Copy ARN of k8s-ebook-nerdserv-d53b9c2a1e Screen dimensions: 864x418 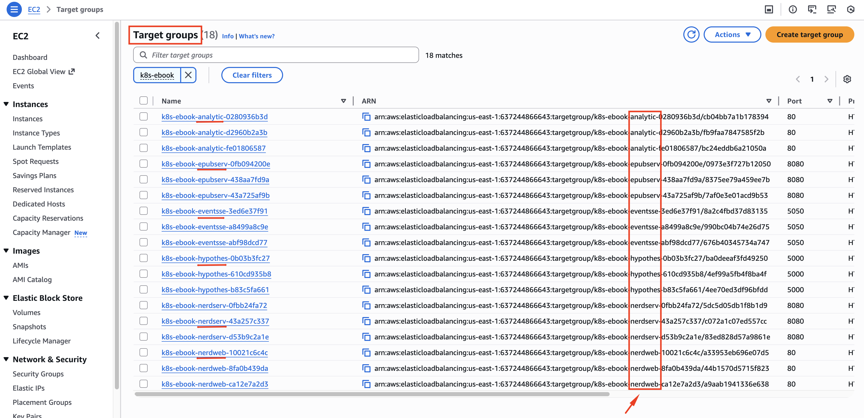366,337
